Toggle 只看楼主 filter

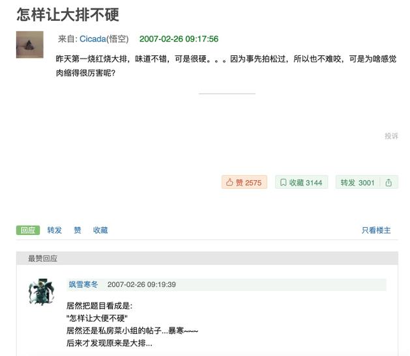(376, 230)
